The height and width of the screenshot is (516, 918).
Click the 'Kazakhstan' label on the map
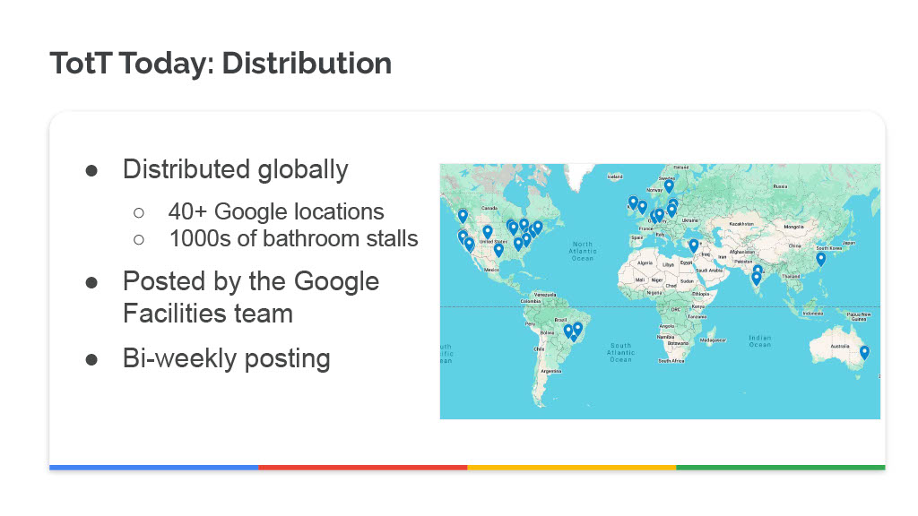coord(741,224)
